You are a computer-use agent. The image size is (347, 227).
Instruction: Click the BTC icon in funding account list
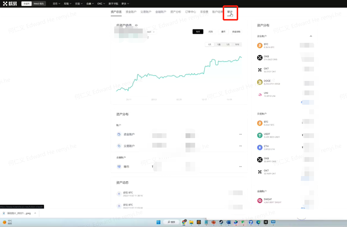coord(260,45)
